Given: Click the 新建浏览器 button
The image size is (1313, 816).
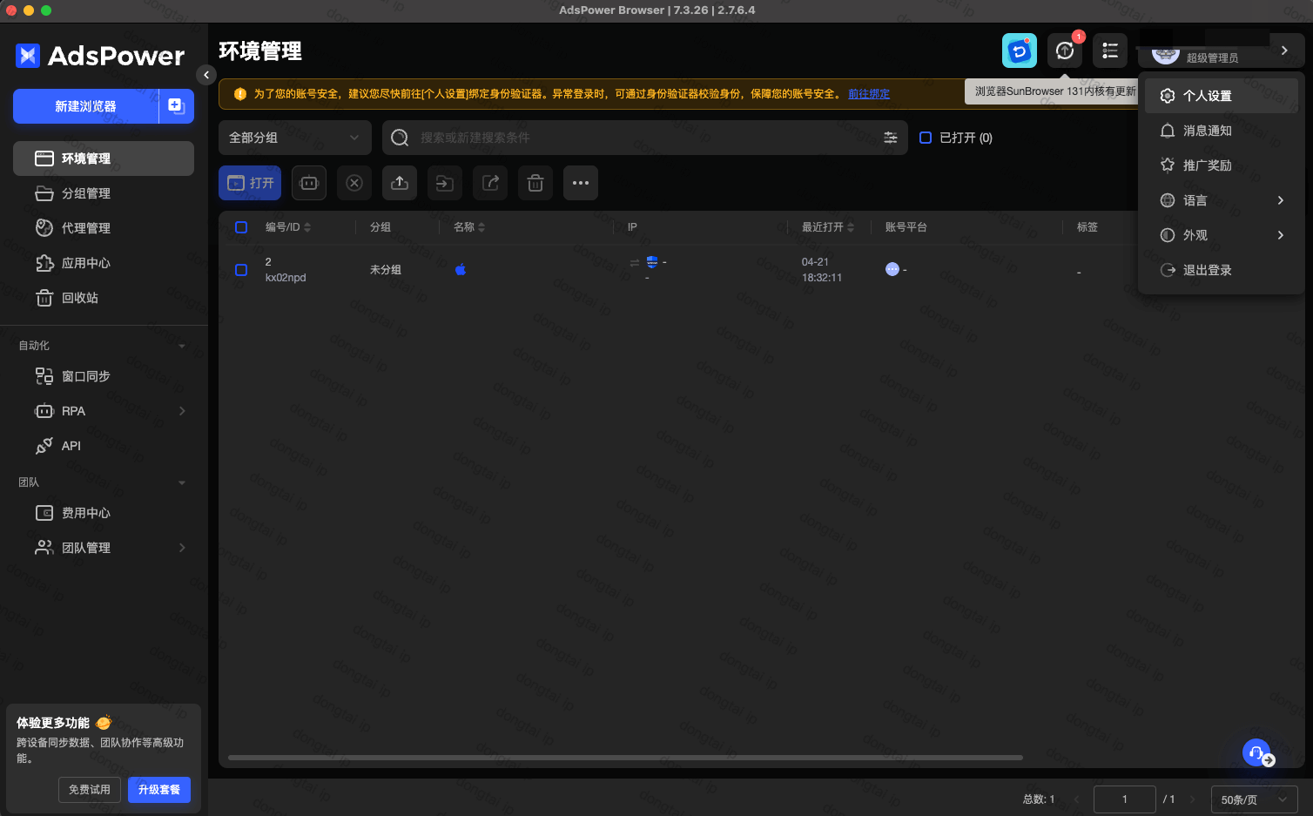Looking at the screenshot, I should click(x=85, y=106).
